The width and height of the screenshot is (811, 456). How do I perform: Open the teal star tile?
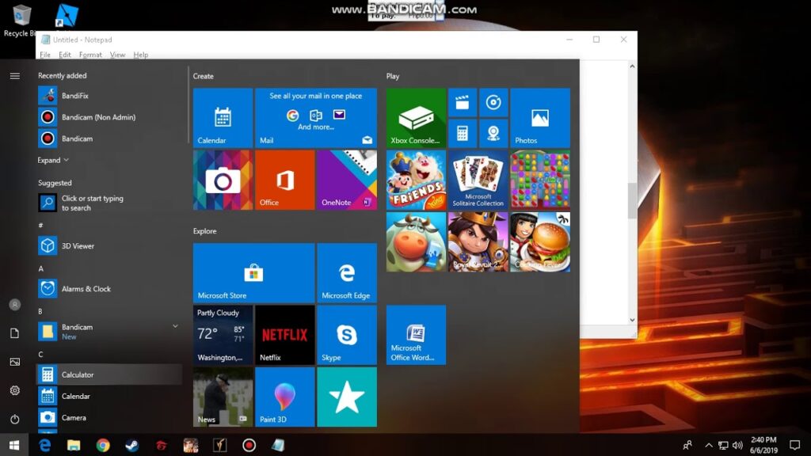347,397
